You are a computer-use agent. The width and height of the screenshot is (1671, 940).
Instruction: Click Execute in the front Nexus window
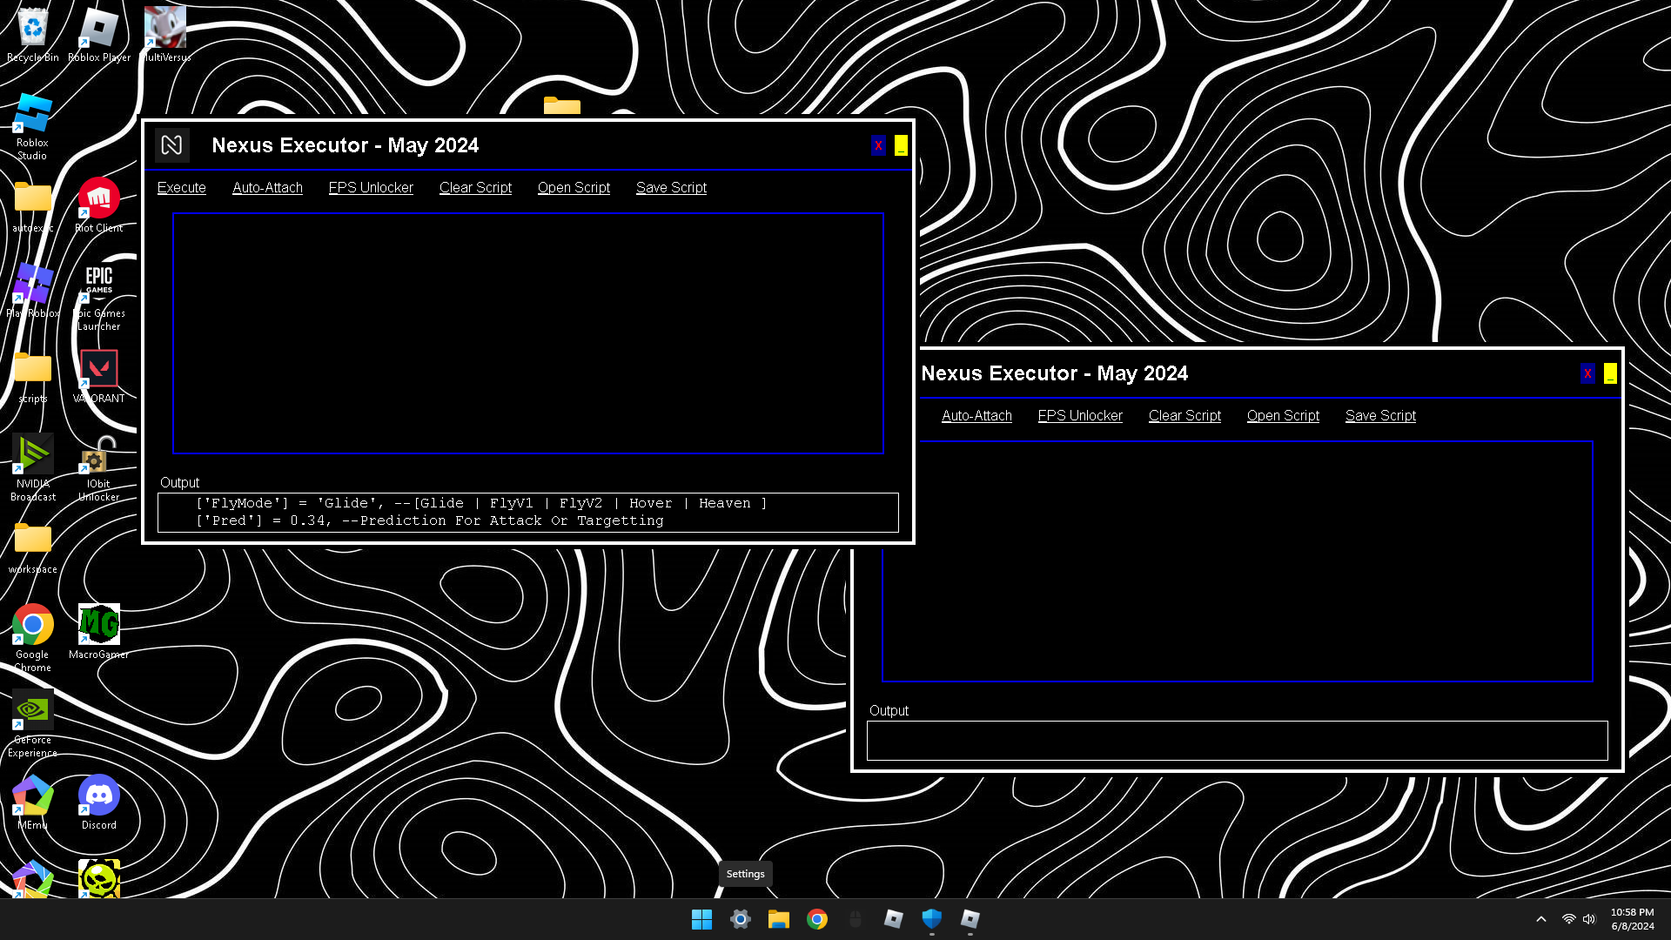tap(181, 188)
